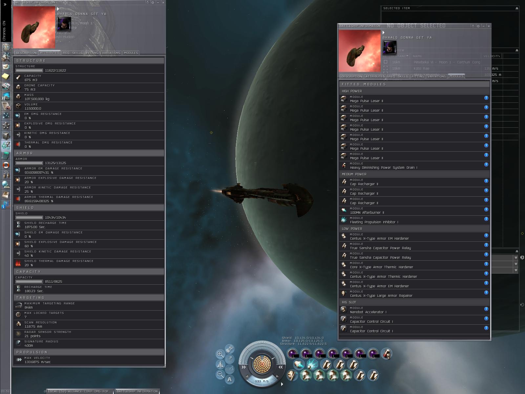
Task: Click the Signature Radius 400m row
Action: click(x=89, y=344)
